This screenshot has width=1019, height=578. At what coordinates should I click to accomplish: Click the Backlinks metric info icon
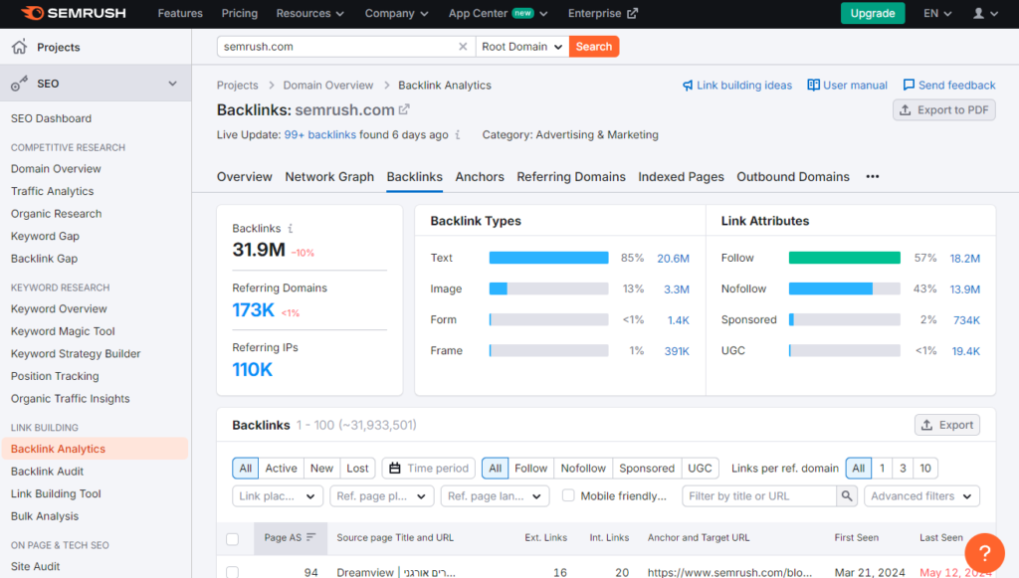[291, 229]
